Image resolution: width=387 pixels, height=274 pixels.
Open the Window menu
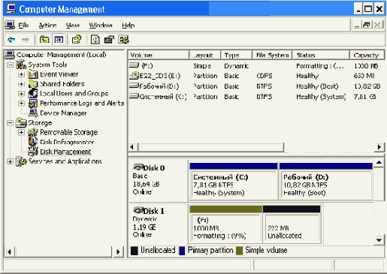[101, 26]
